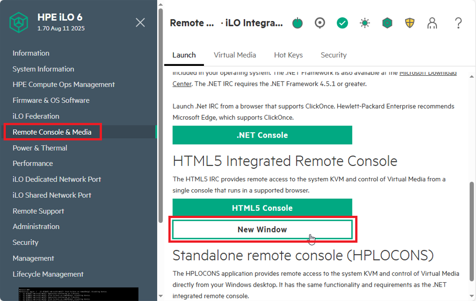Close the navigation menu with X
This screenshot has height=301, width=476.
point(140,22)
